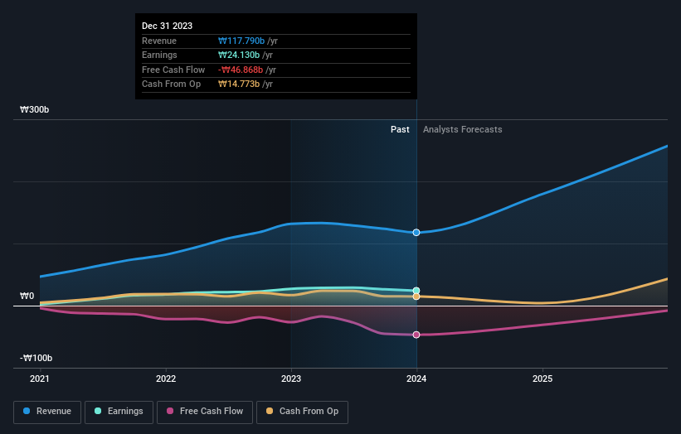The width and height of the screenshot is (681, 434).
Task: Click the pink Free Cash Flow data point
Action: 416,335
